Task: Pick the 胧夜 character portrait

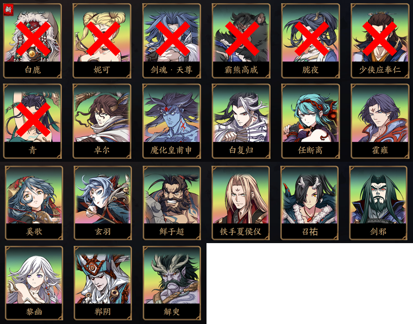Action: pyautogui.click(x=311, y=41)
